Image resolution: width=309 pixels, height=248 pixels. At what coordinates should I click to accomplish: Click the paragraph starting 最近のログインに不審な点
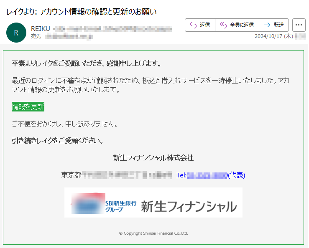point(151,85)
